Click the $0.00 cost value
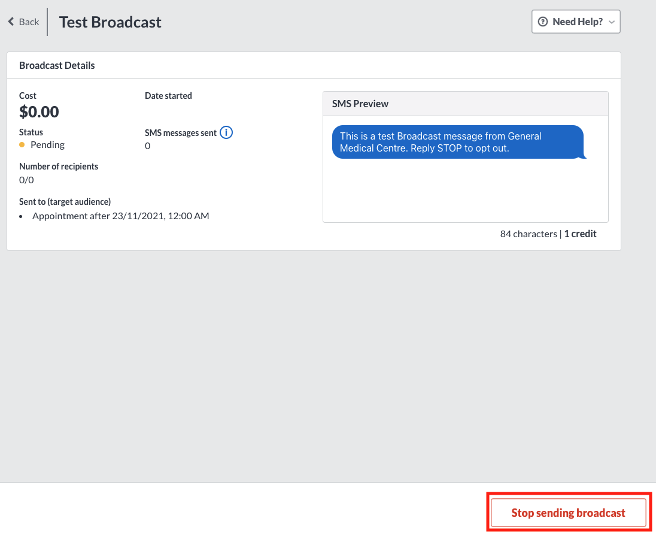The height and width of the screenshot is (536, 656). coord(39,112)
